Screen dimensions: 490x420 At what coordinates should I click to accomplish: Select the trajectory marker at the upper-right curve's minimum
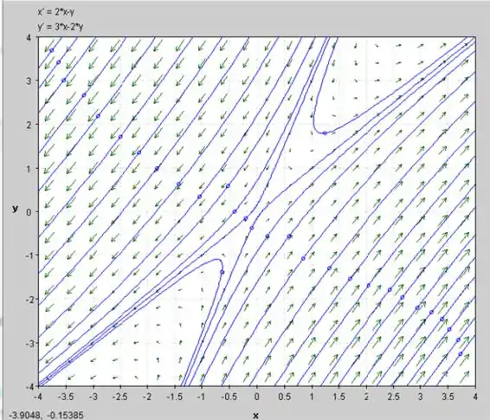point(325,133)
